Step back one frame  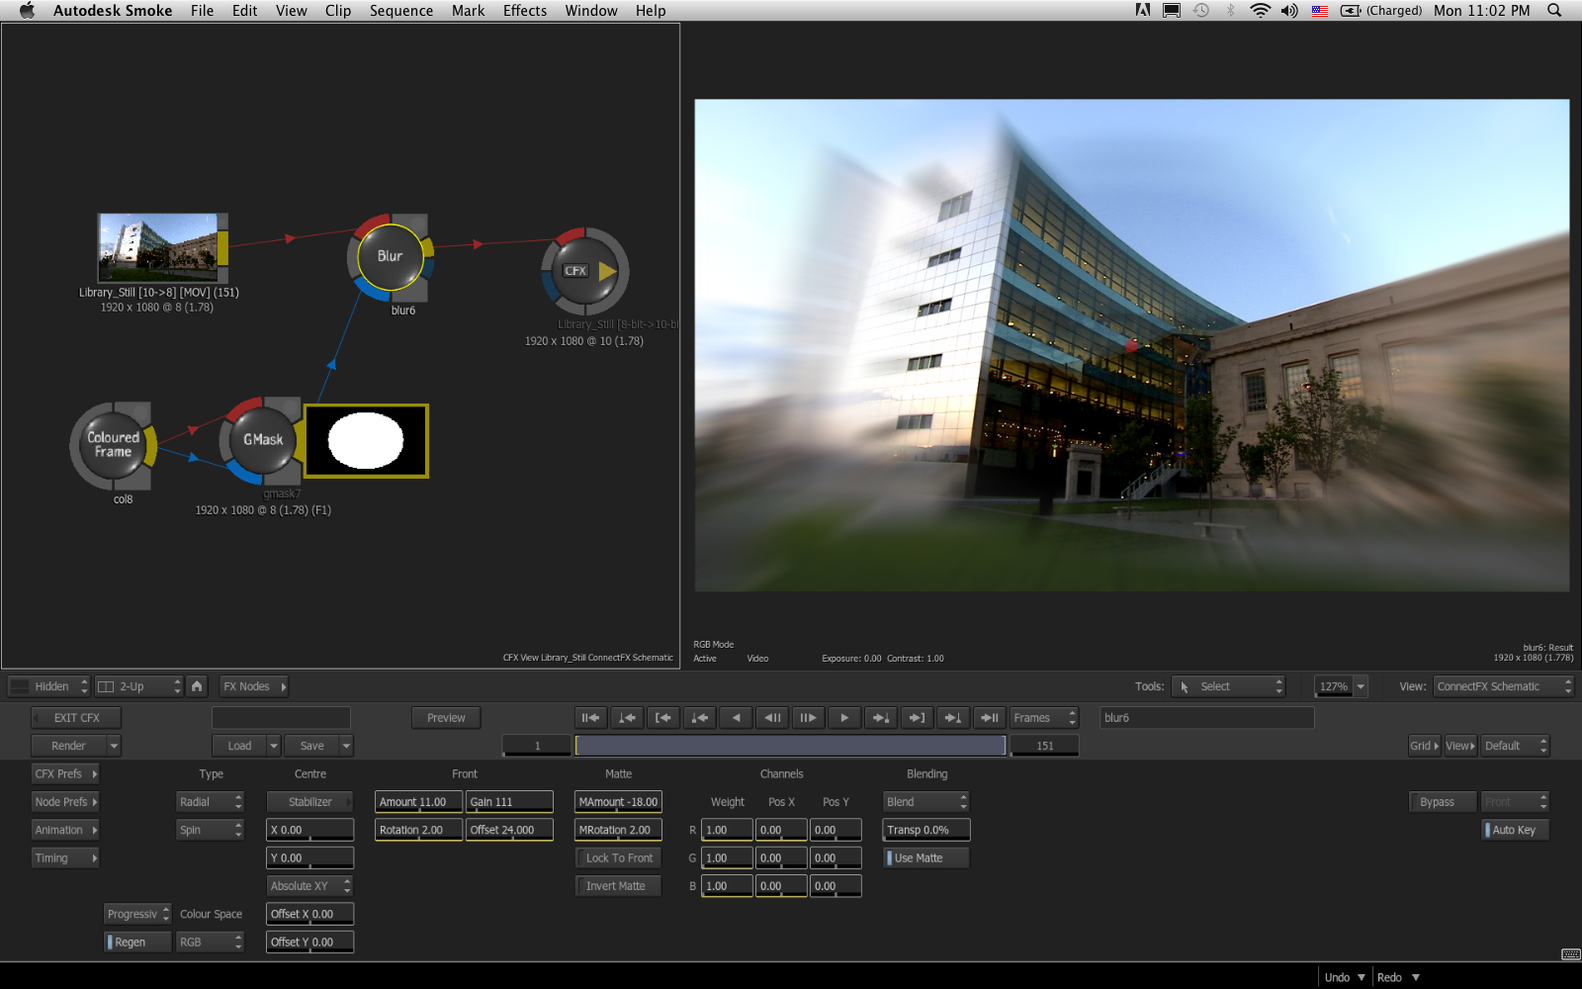[x=772, y=718]
